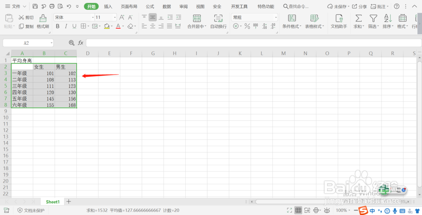Save the workbook with the Save icon
Image resolution: width=422 pixels, height=215 pixels.
coord(35,6)
